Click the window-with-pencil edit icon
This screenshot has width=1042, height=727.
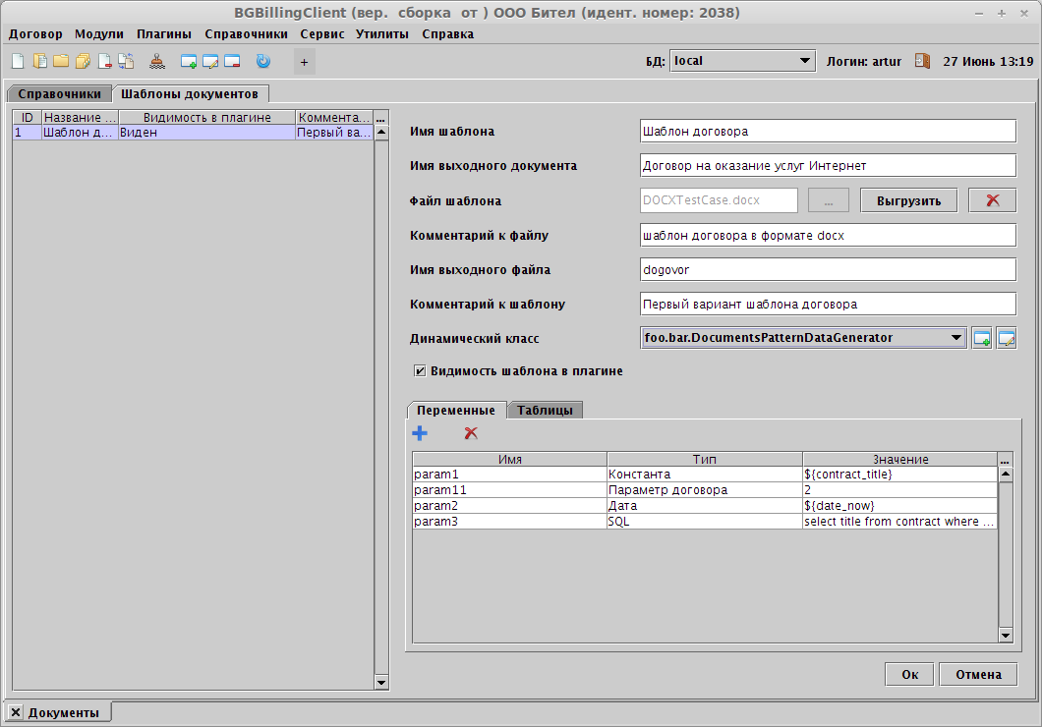tap(209, 60)
